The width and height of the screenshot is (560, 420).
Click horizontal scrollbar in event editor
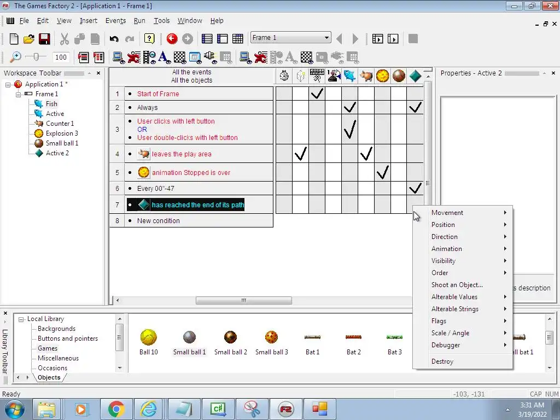(243, 301)
